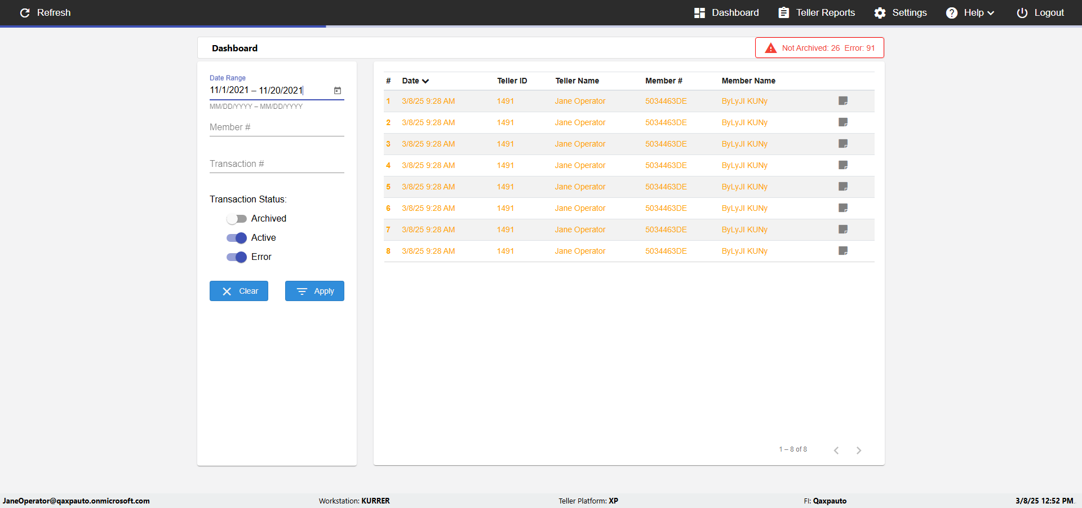Sort by the Date column header arrow
This screenshot has width=1082, height=508.
click(x=425, y=81)
